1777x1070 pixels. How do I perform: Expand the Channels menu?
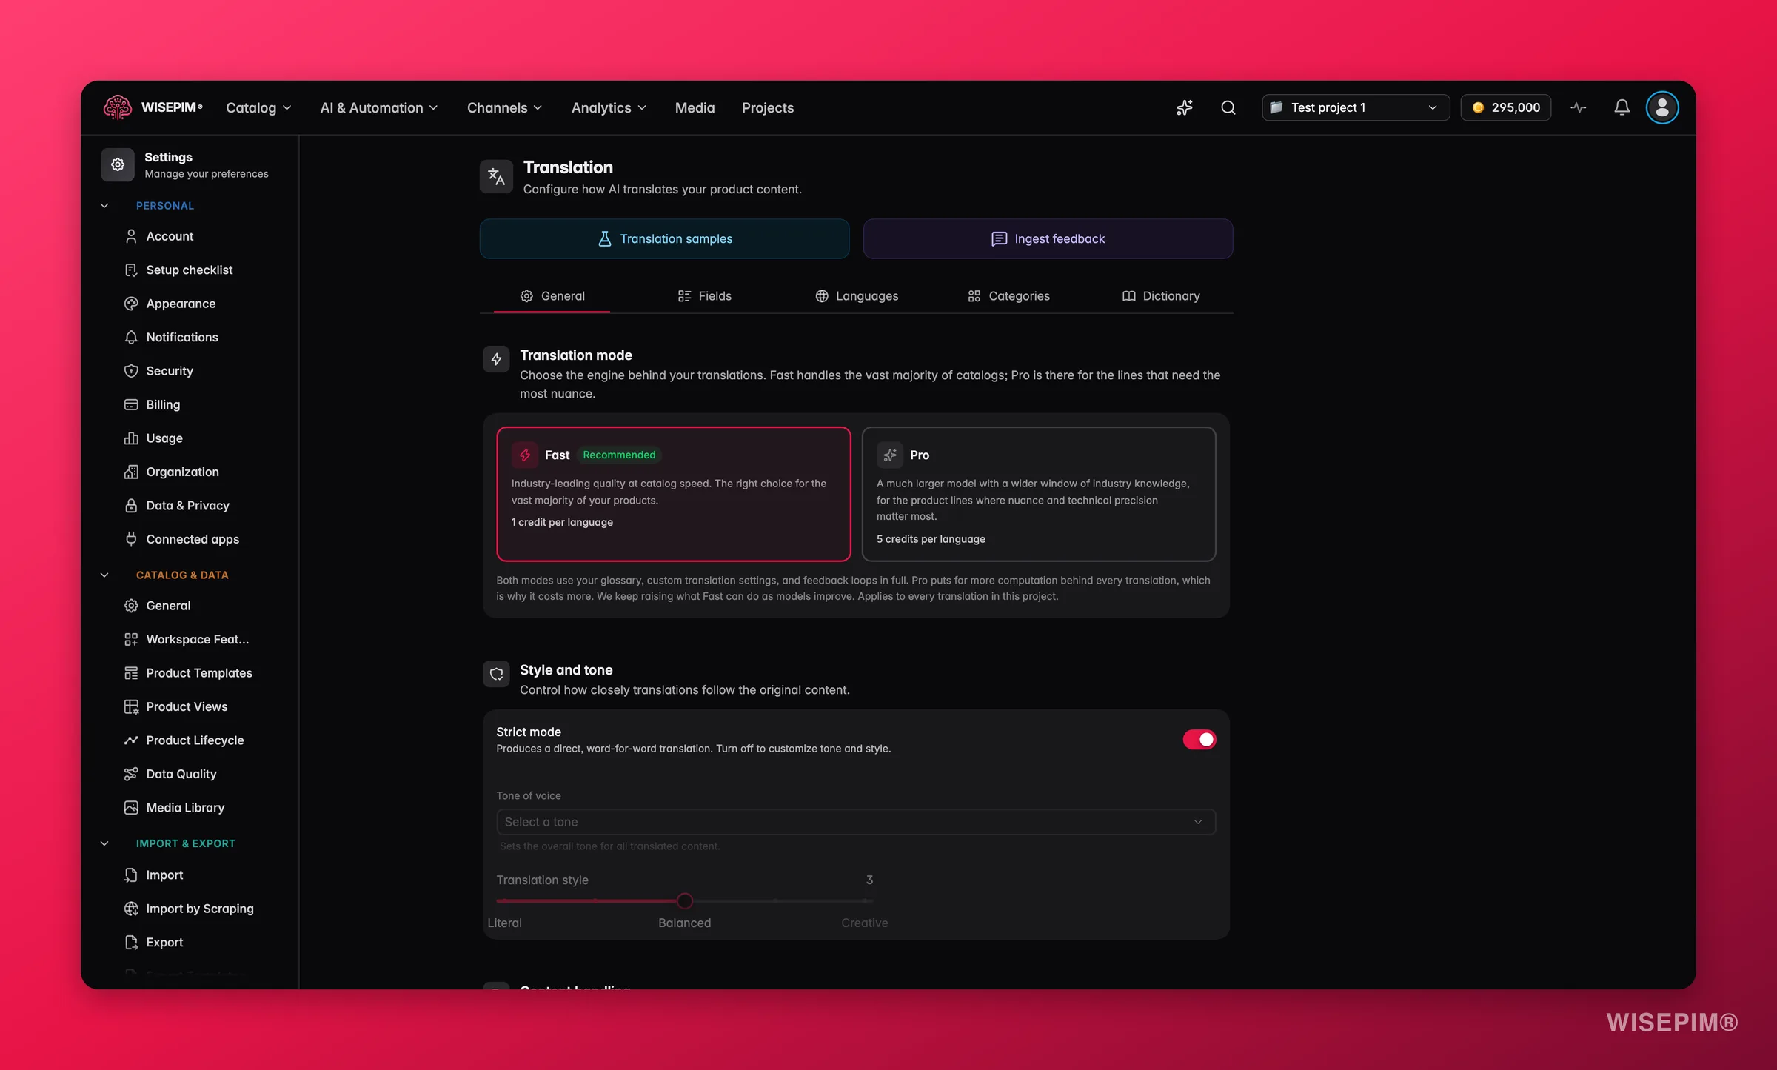[504, 107]
